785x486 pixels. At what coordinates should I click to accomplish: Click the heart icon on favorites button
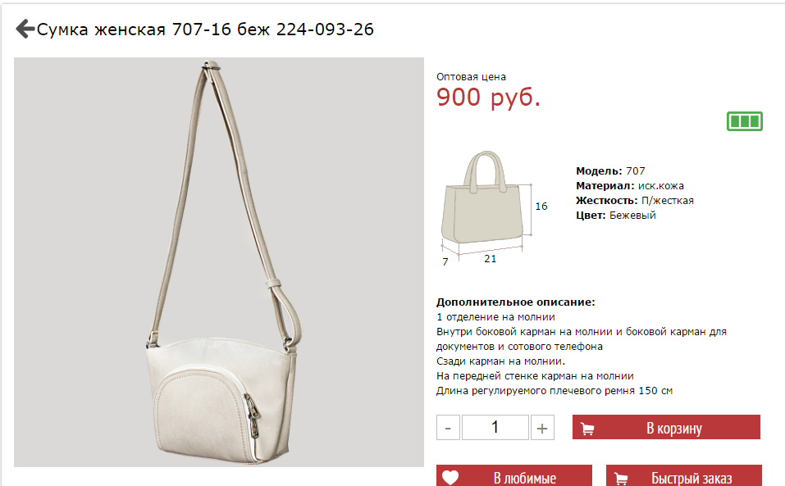[450, 478]
